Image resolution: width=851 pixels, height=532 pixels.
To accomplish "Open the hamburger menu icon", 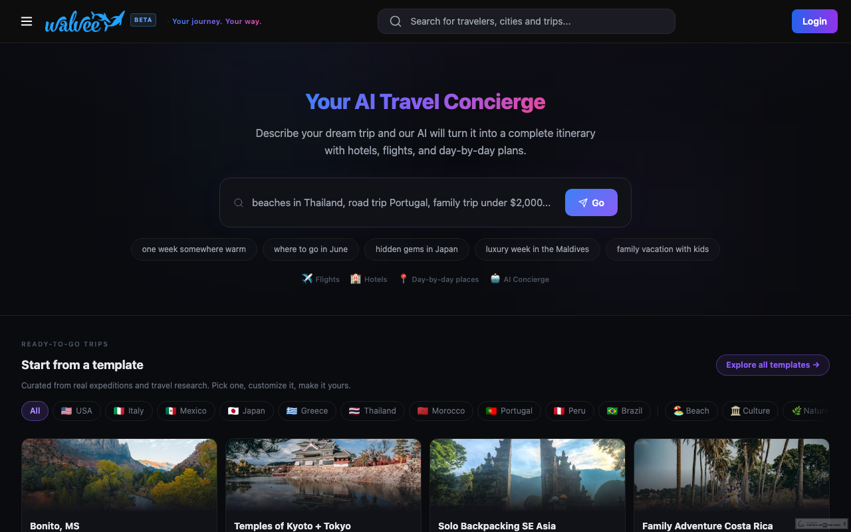I will tap(27, 21).
